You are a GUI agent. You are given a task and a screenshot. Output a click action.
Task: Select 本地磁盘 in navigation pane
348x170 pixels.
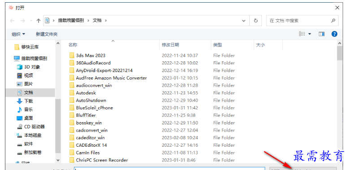[x=29, y=135]
